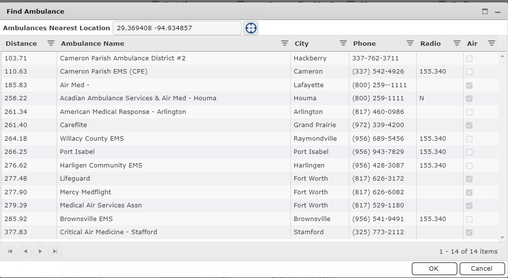
Task: Open the Distance column filter menu
Action: [x=51, y=43]
